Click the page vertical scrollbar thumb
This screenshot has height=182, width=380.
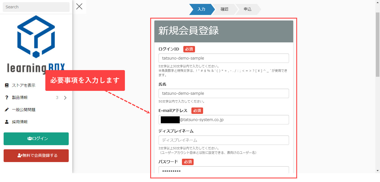377,44
